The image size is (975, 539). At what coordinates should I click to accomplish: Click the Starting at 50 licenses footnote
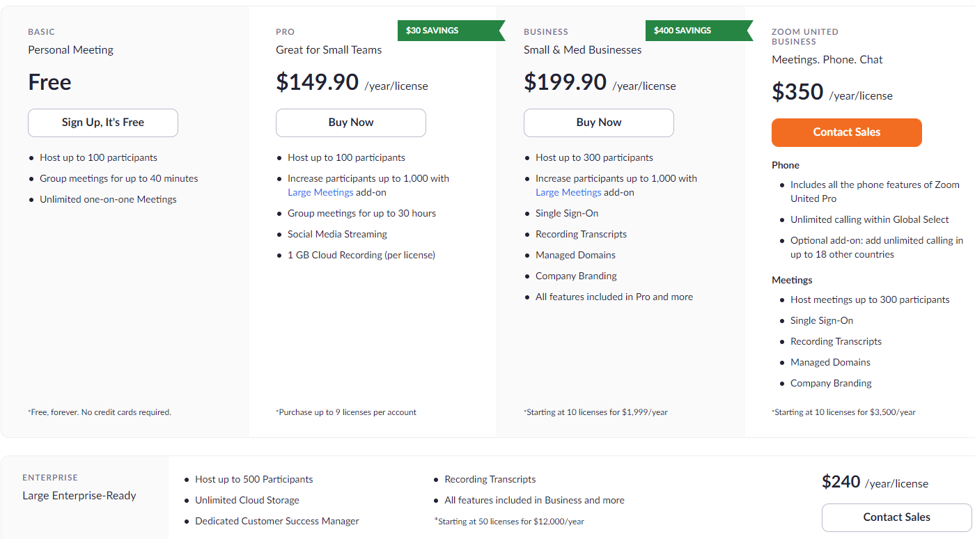(509, 521)
